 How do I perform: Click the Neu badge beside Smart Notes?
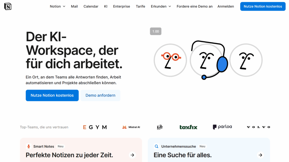click(60, 146)
